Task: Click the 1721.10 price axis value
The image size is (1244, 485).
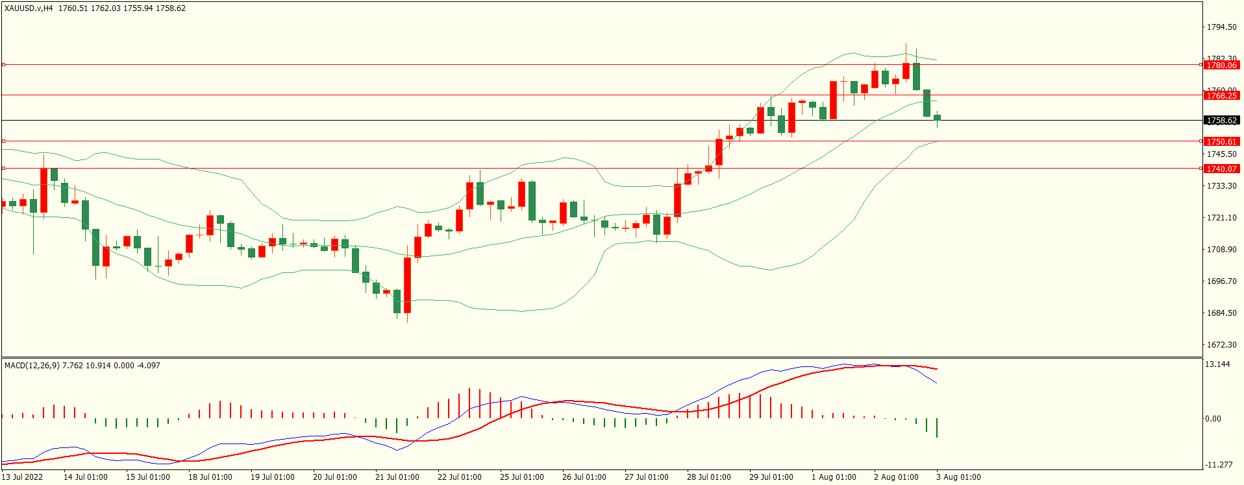Action: (x=1221, y=218)
